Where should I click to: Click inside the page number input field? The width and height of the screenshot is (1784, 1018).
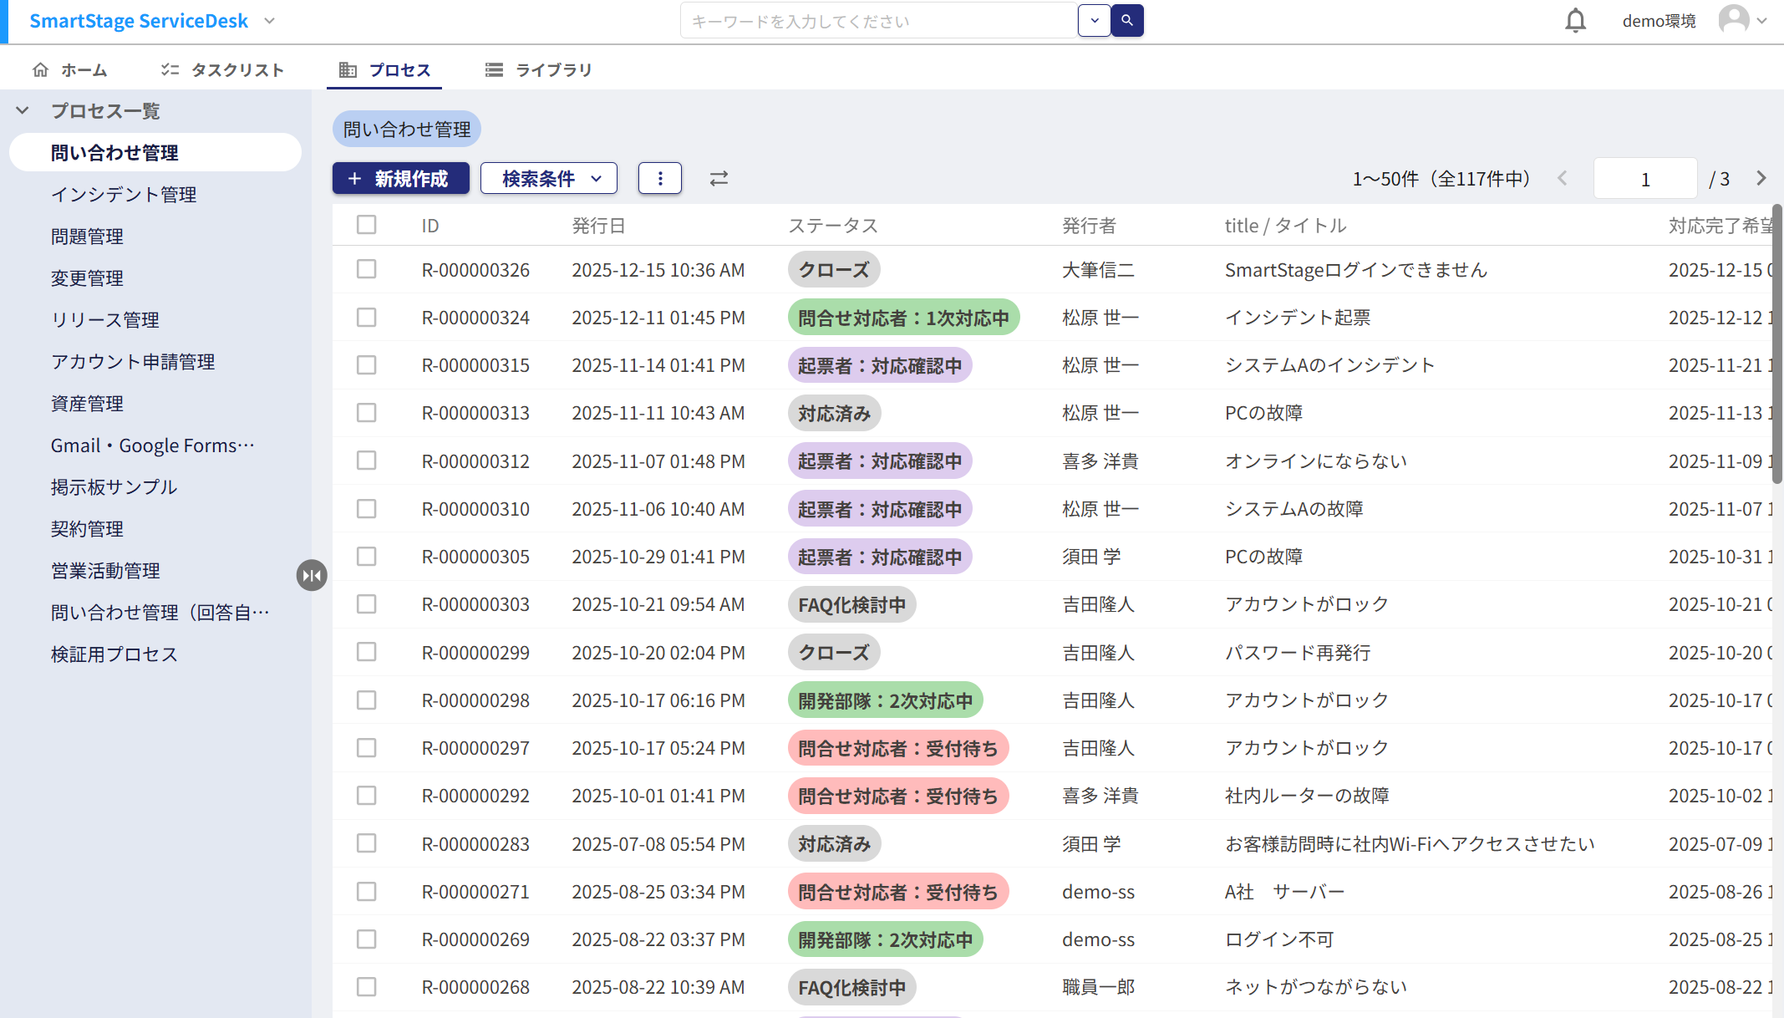click(x=1644, y=178)
